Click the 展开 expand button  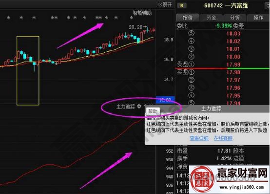click(165, 4)
